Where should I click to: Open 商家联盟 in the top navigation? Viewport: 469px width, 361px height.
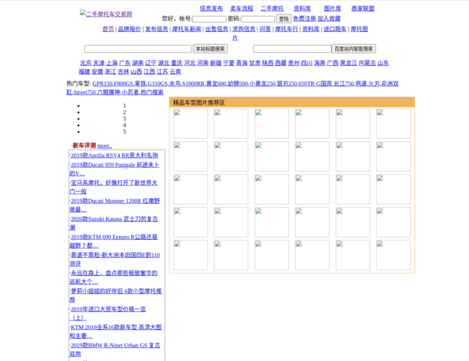pyautogui.click(x=363, y=9)
